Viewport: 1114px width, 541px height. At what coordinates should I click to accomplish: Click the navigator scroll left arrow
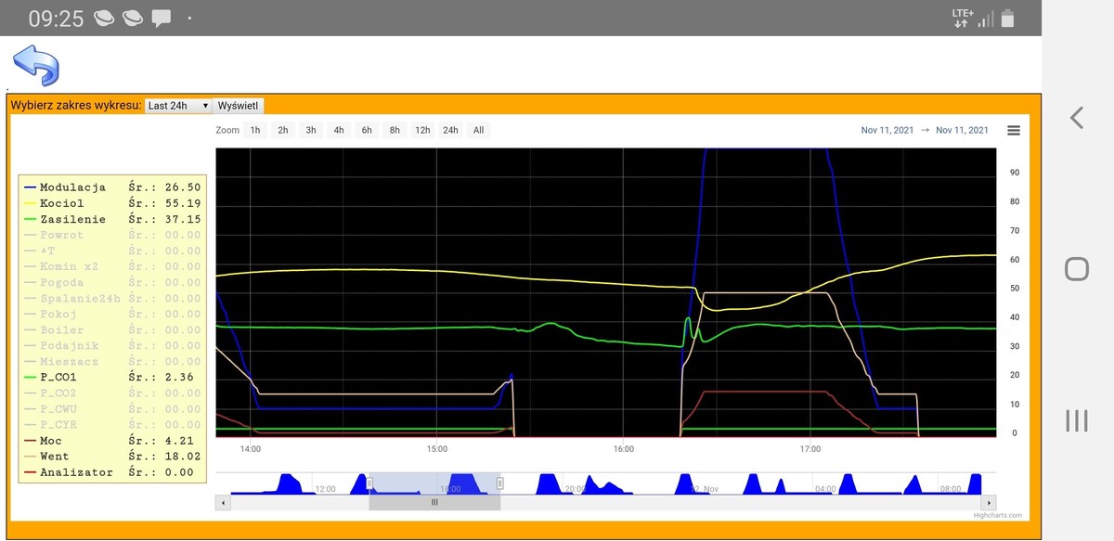pyautogui.click(x=223, y=502)
